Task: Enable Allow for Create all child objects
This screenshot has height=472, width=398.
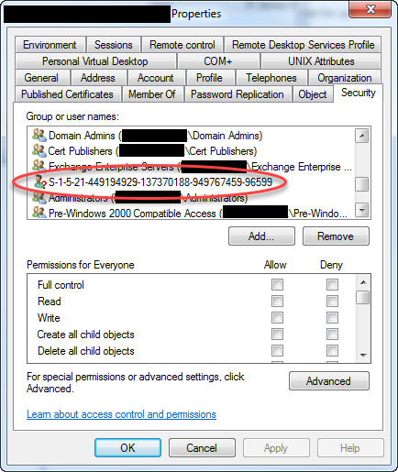Action: coord(277,335)
